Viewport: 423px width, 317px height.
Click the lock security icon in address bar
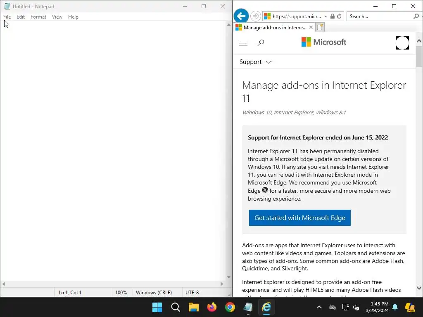333,16
